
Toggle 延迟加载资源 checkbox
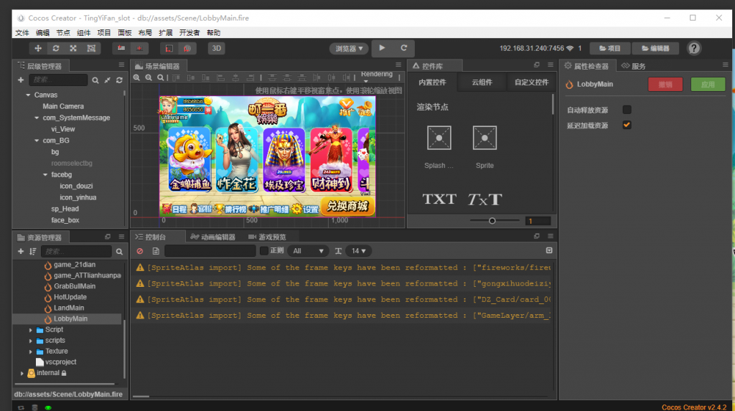627,125
